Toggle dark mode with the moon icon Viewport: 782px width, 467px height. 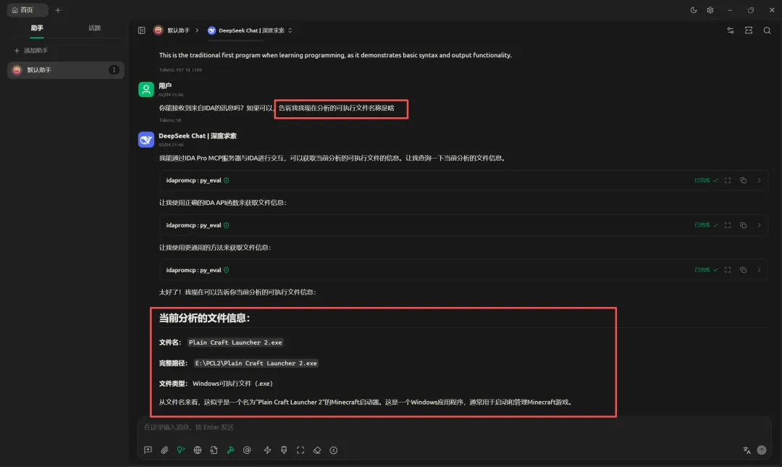(693, 10)
